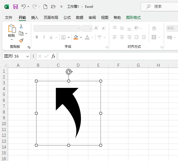Apply the orange fill color bucket

coord(76,37)
